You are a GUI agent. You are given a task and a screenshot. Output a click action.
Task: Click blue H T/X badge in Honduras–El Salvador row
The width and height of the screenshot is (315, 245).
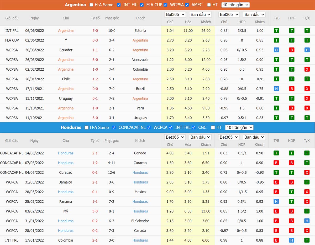[307, 221]
